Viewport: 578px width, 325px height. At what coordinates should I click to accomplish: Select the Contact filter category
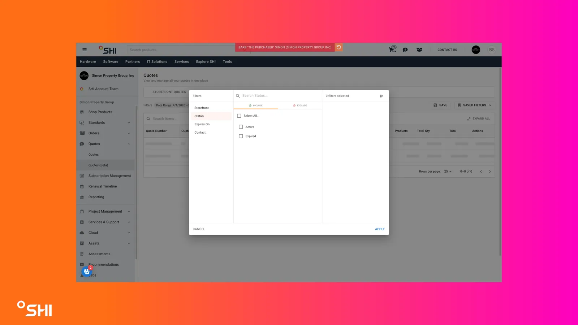tap(211, 133)
